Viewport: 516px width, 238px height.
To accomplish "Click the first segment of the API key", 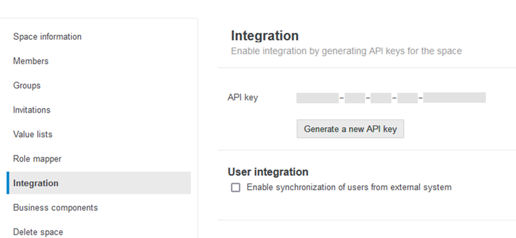I will click(317, 98).
